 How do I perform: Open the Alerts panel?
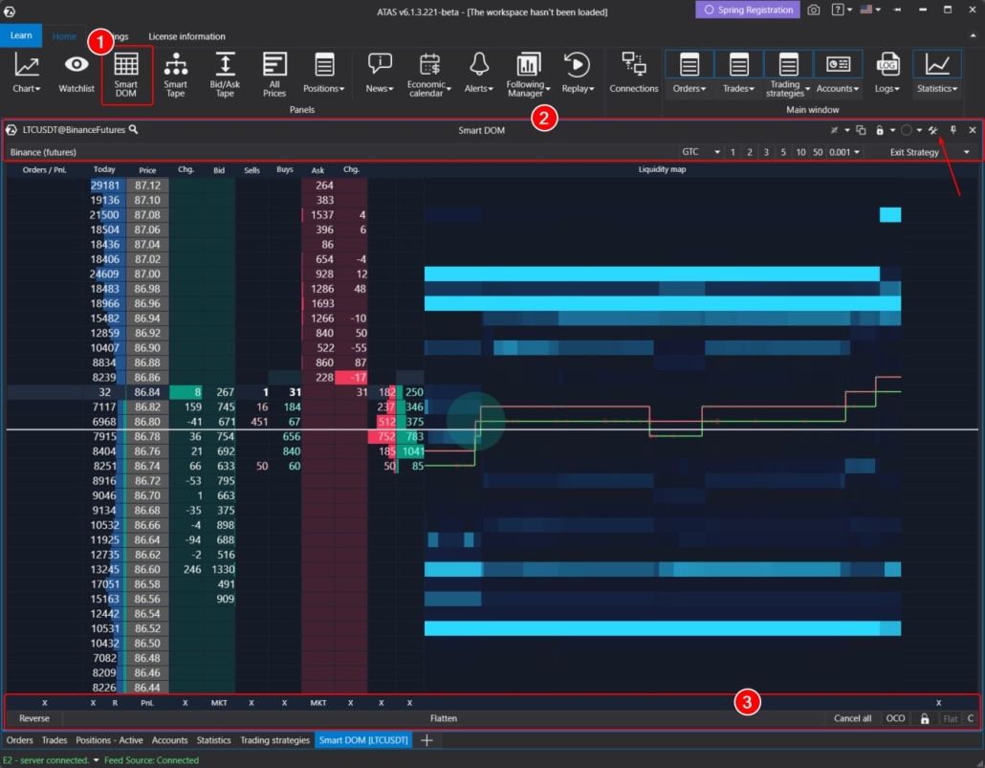479,75
